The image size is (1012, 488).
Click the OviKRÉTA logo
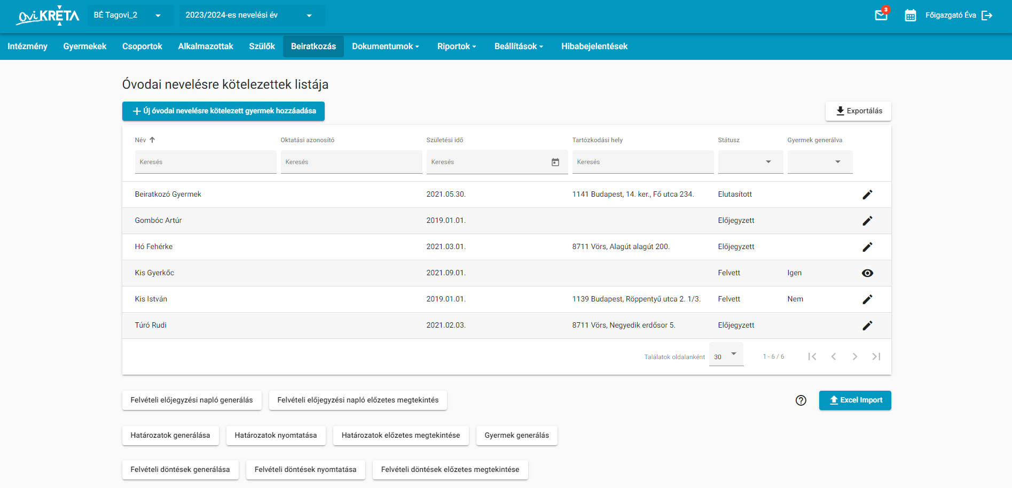[x=48, y=16]
